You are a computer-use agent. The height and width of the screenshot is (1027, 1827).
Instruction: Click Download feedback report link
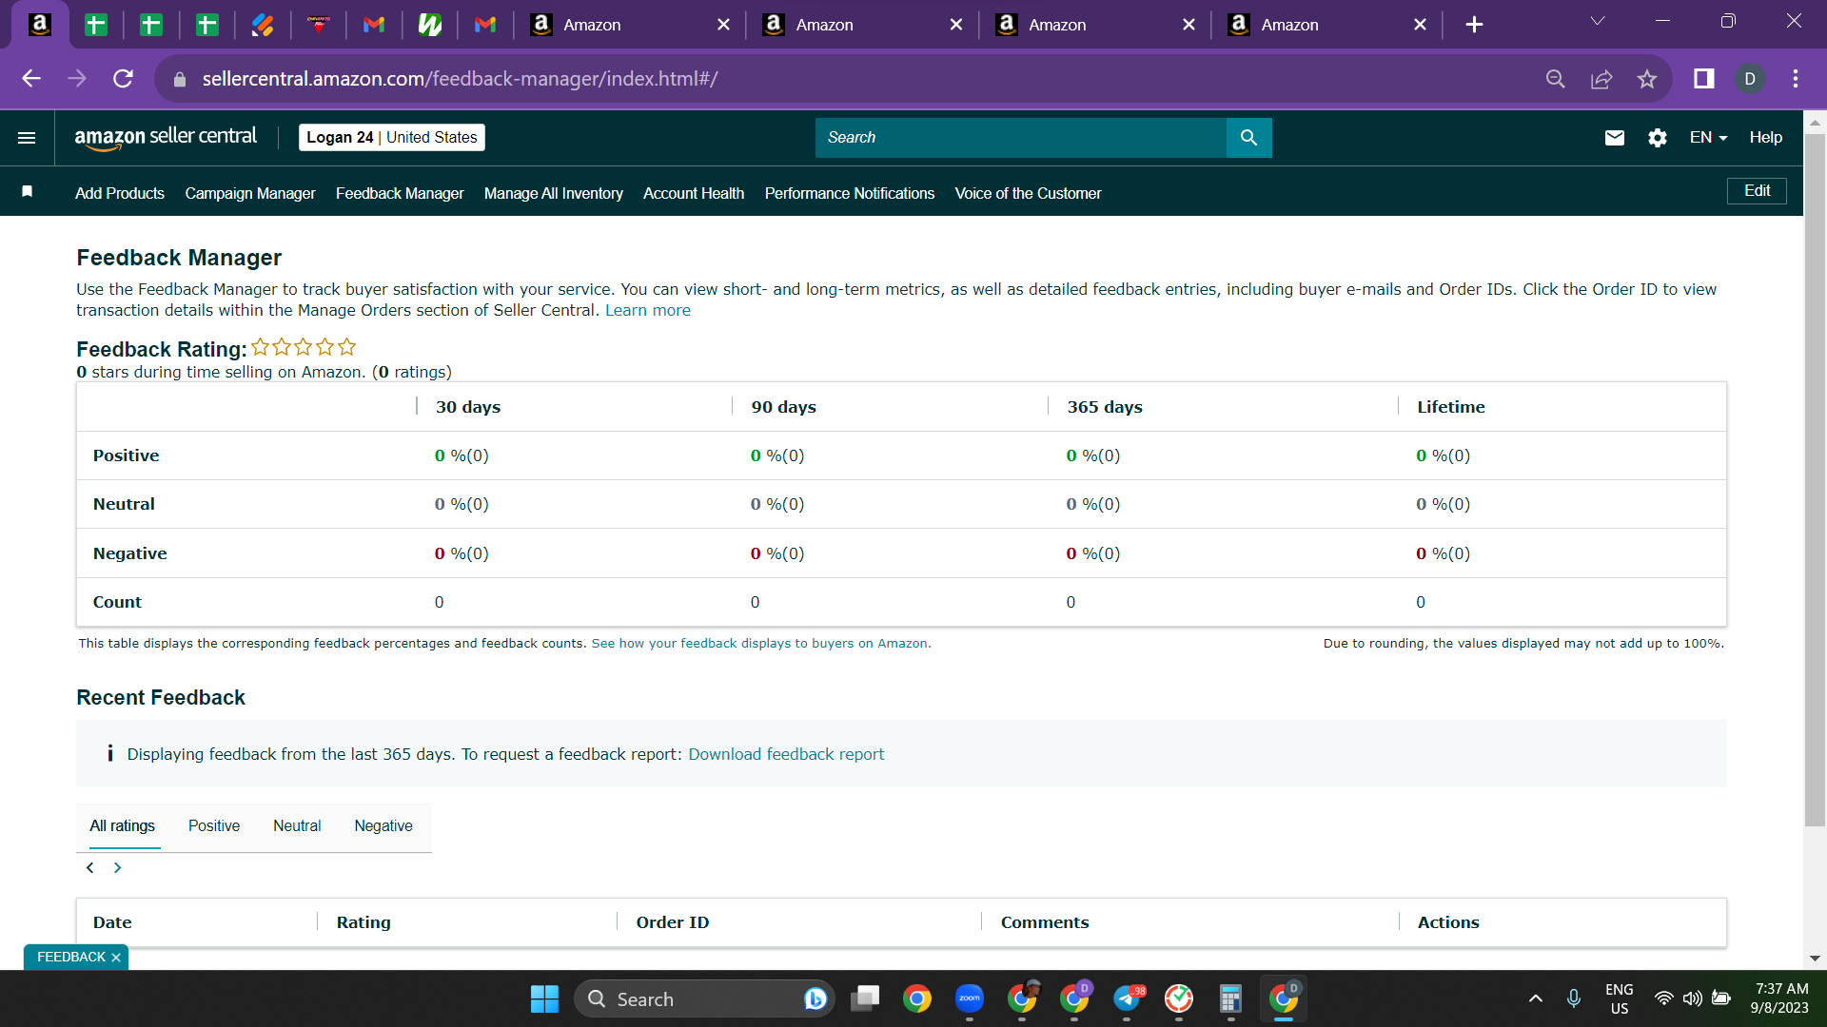click(786, 754)
